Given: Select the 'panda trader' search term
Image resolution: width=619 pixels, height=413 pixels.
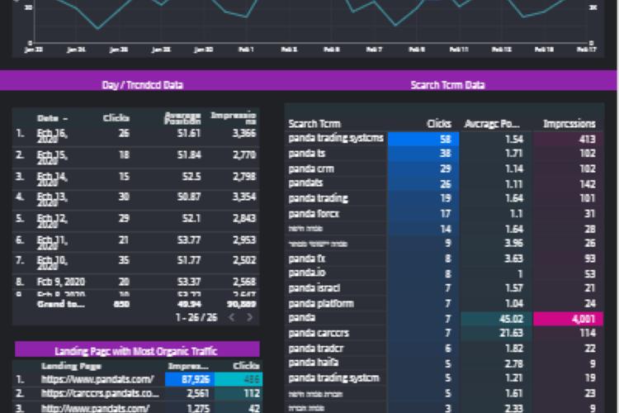Looking at the screenshot, I should point(316,349).
